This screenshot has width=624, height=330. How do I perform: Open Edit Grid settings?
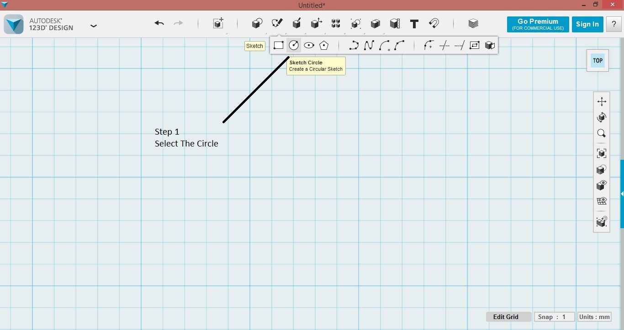505,317
